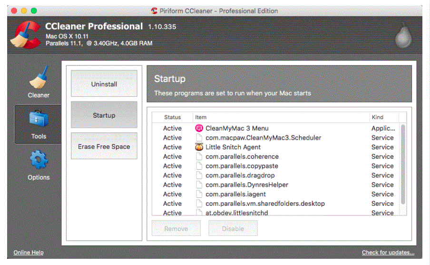The image size is (430, 265).
Task: Click the yellow minimize window button
Action: coord(24,10)
